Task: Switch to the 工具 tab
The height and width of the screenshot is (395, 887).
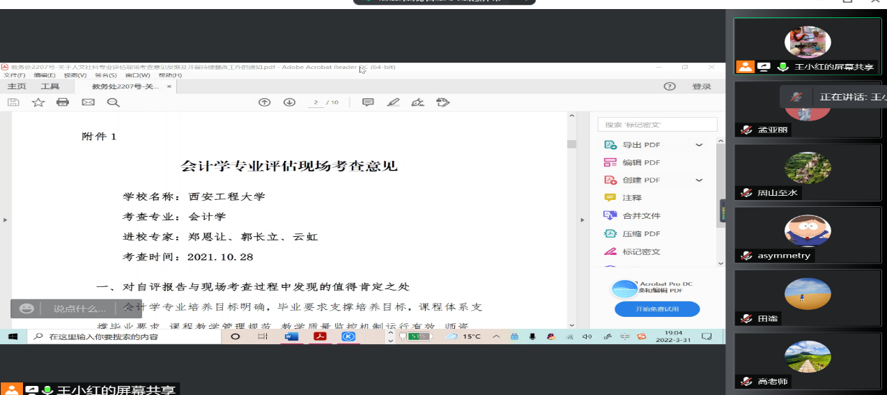Action: pos(50,86)
